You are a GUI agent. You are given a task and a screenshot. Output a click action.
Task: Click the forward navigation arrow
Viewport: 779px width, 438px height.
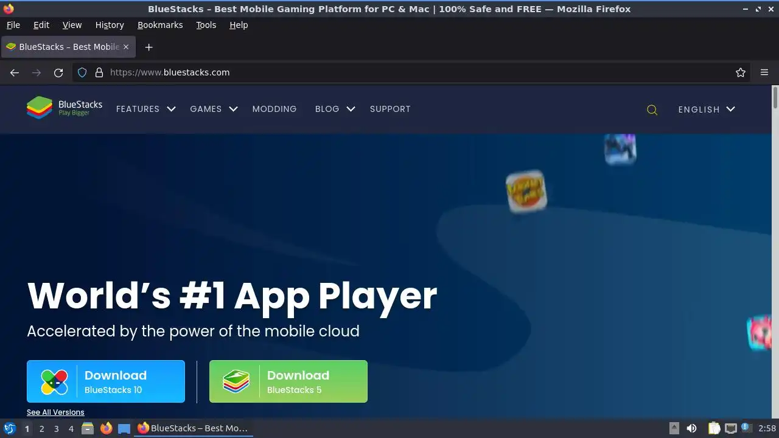pyautogui.click(x=37, y=72)
